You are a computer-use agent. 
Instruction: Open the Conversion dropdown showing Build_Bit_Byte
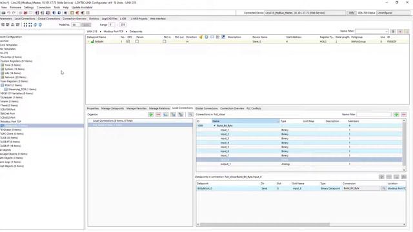coord(361,188)
